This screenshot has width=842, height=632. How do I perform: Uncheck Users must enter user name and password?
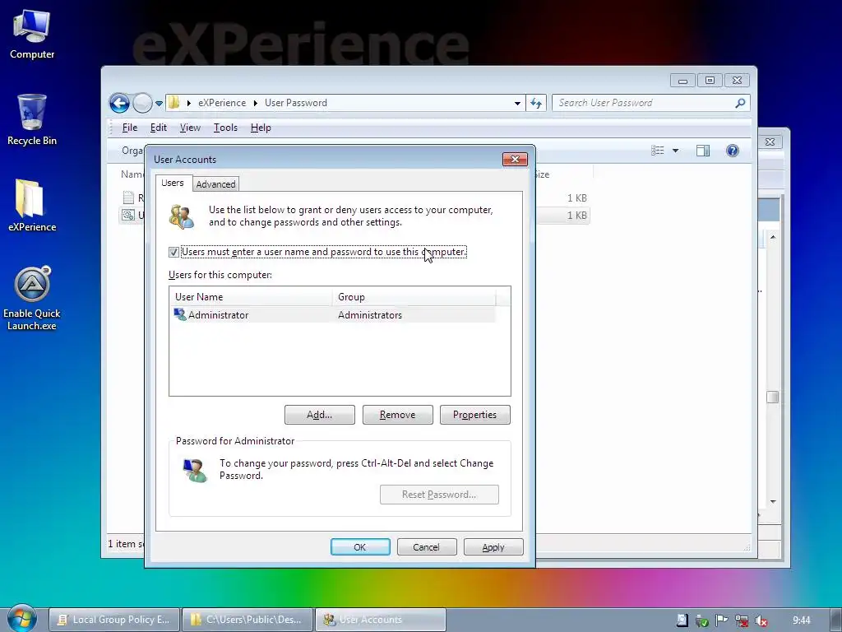pyautogui.click(x=173, y=252)
